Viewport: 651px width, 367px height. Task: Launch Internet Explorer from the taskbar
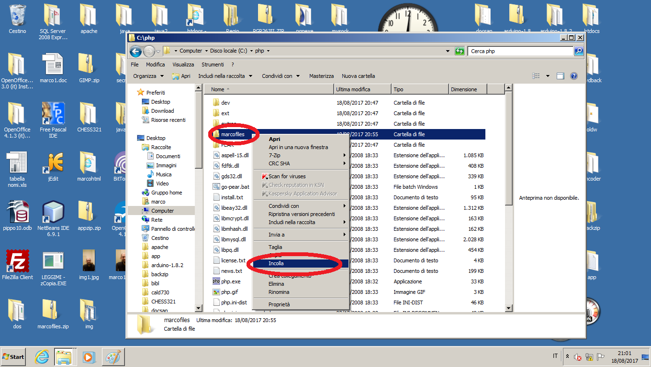[42, 357]
